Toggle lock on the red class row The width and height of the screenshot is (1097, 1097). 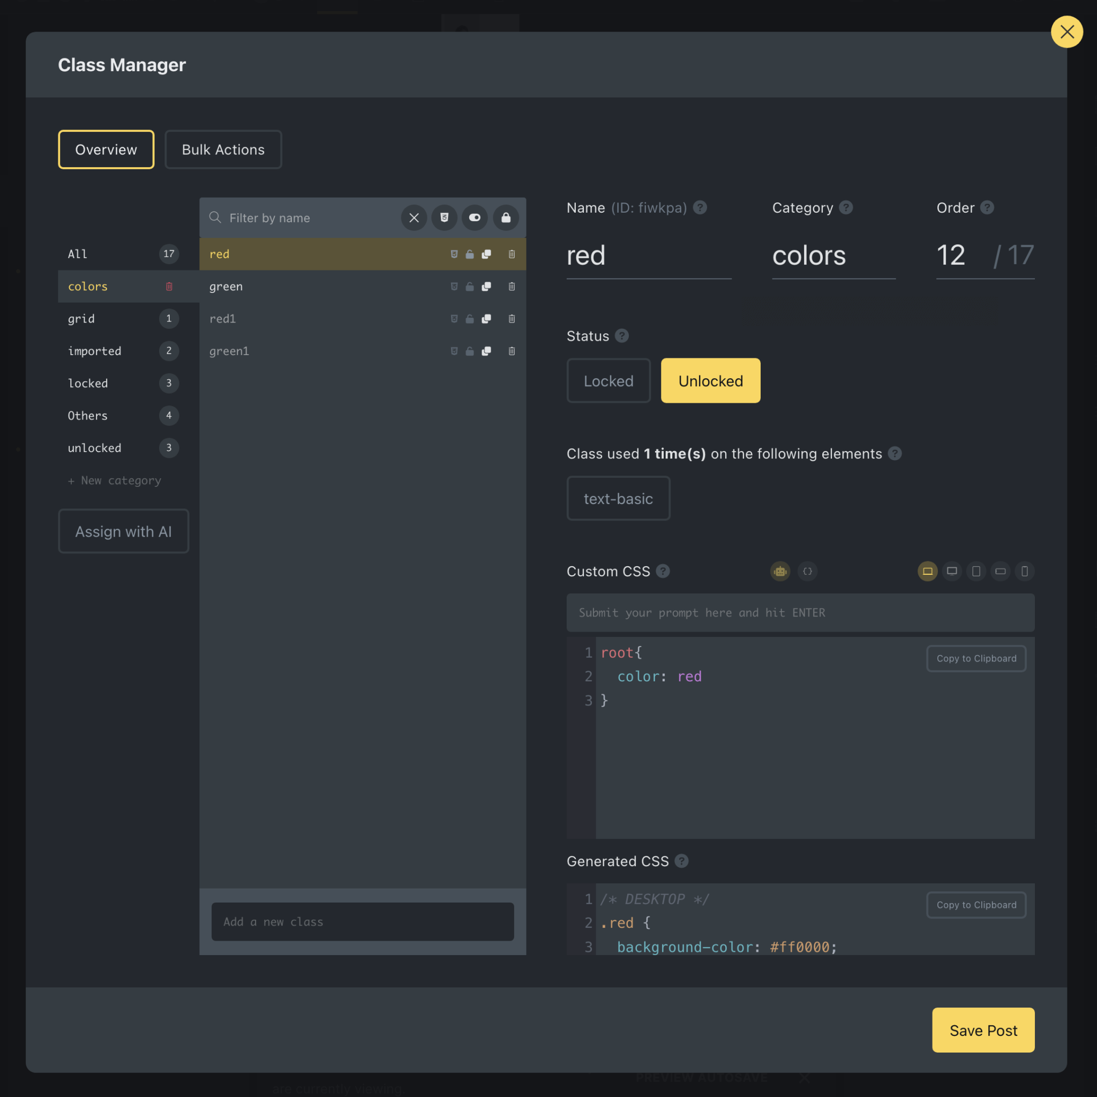(470, 254)
